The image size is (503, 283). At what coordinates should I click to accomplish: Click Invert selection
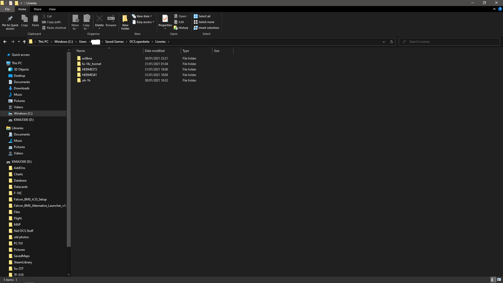[206, 28]
